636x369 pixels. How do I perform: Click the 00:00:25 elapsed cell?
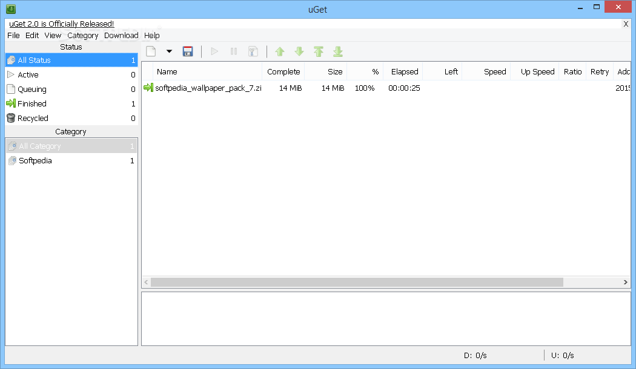pyautogui.click(x=404, y=88)
